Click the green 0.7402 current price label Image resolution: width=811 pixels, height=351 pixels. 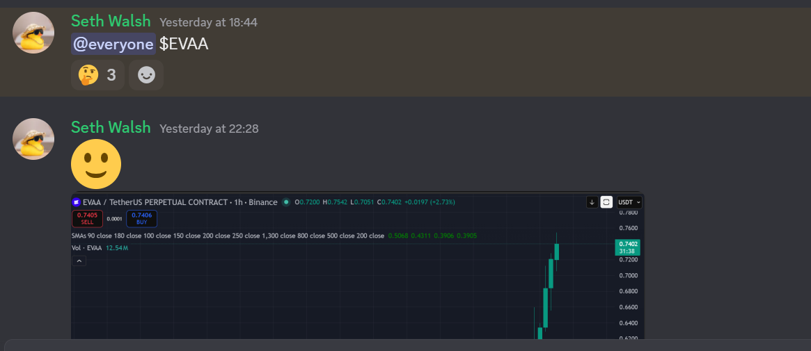(x=627, y=247)
